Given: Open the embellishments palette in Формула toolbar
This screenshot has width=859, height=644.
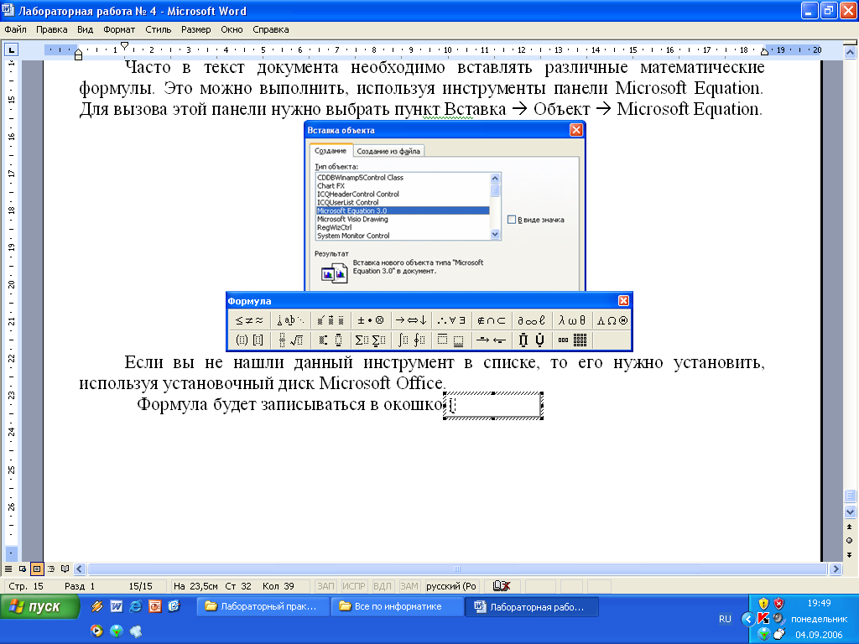Looking at the screenshot, I should (x=331, y=320).
